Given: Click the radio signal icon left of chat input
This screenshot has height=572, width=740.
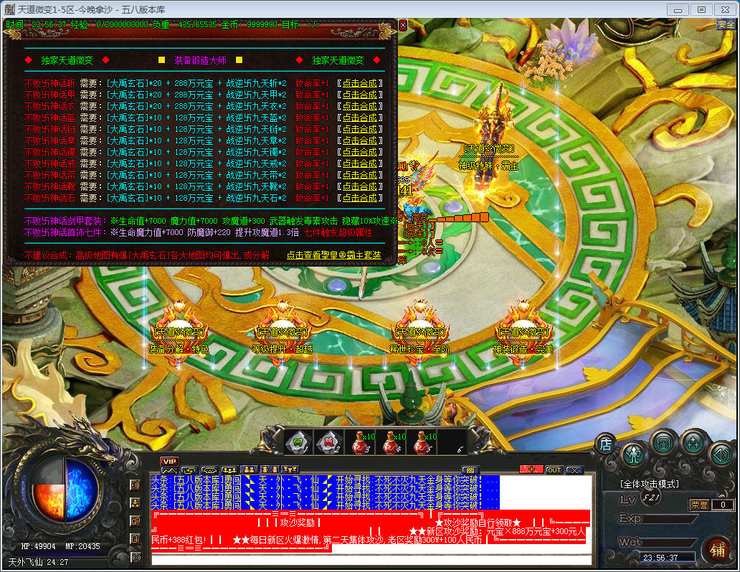Looking at the screenshot, I should (136, 558).
